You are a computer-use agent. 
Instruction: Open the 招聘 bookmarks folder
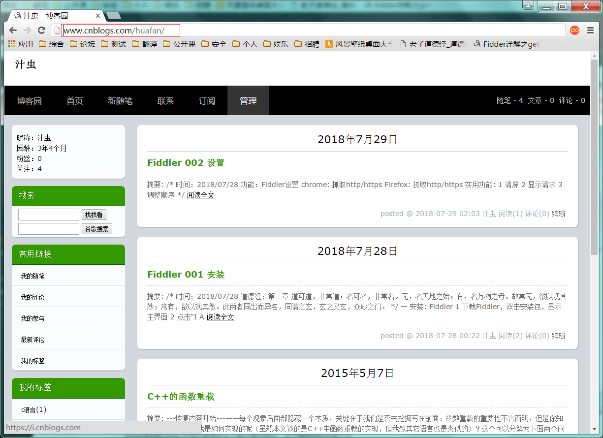coord(307,44)
